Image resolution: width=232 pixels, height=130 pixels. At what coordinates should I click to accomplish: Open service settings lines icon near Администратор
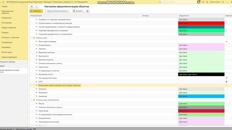(x=223, y=2)
